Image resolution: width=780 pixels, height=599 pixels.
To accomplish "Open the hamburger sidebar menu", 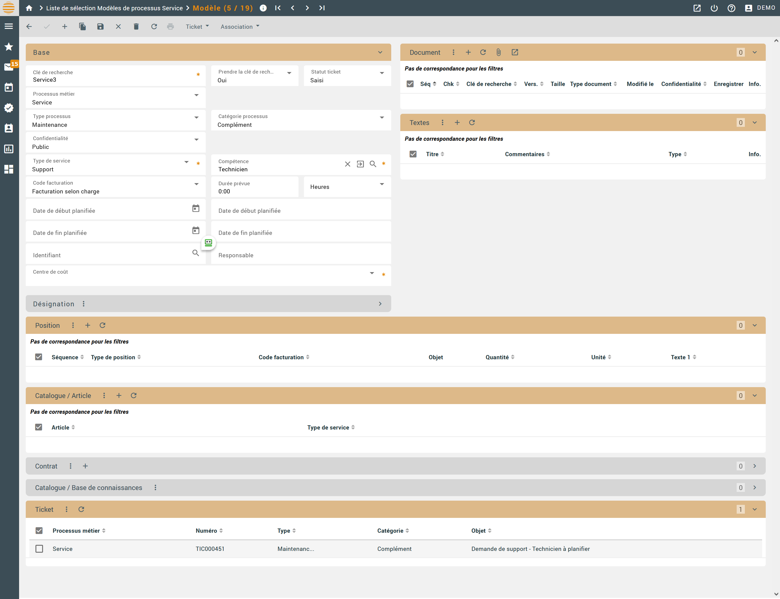I will 9,26.
